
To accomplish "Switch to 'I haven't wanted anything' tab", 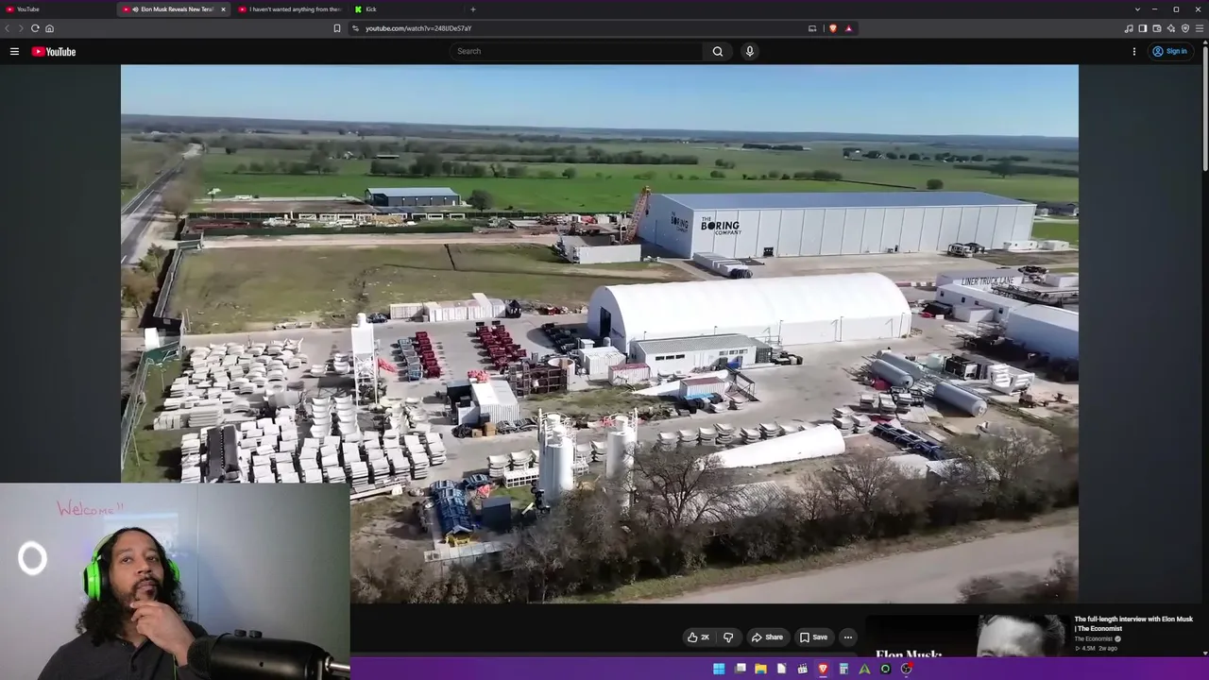I will 291,9.
